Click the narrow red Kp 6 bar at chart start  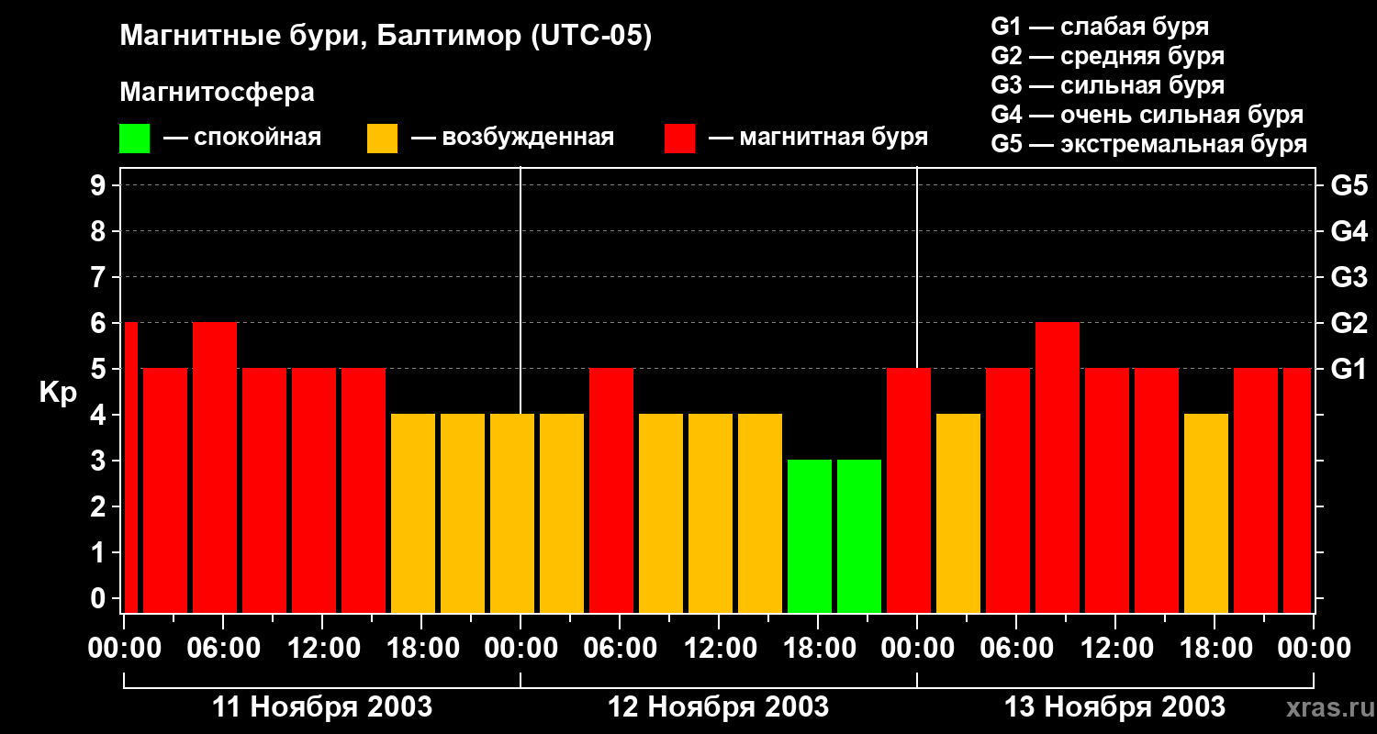[x=130, y=467]
